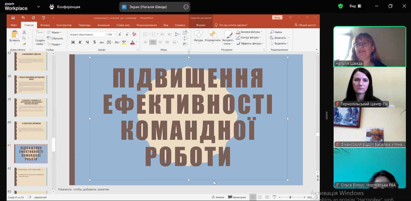Screen dimensions: 411x201
Task: Start slideshow from status bar icon
Action: [274, 197]
